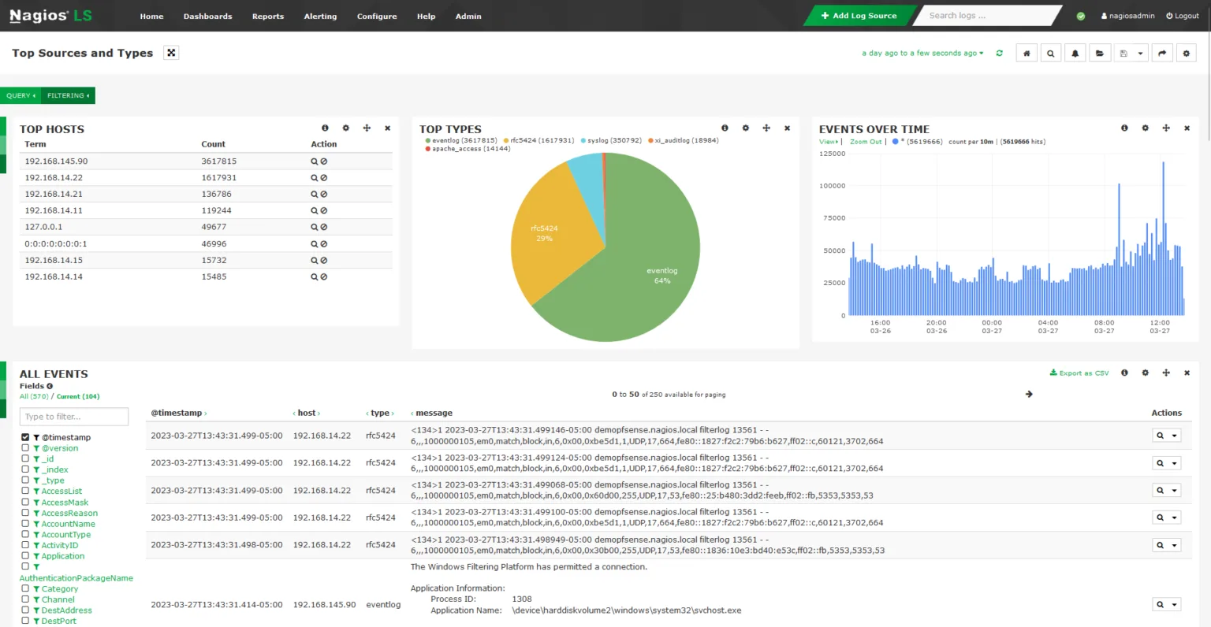Close the Top Types panel
This screenshot has height=627, width=1211.
point(787,128)
